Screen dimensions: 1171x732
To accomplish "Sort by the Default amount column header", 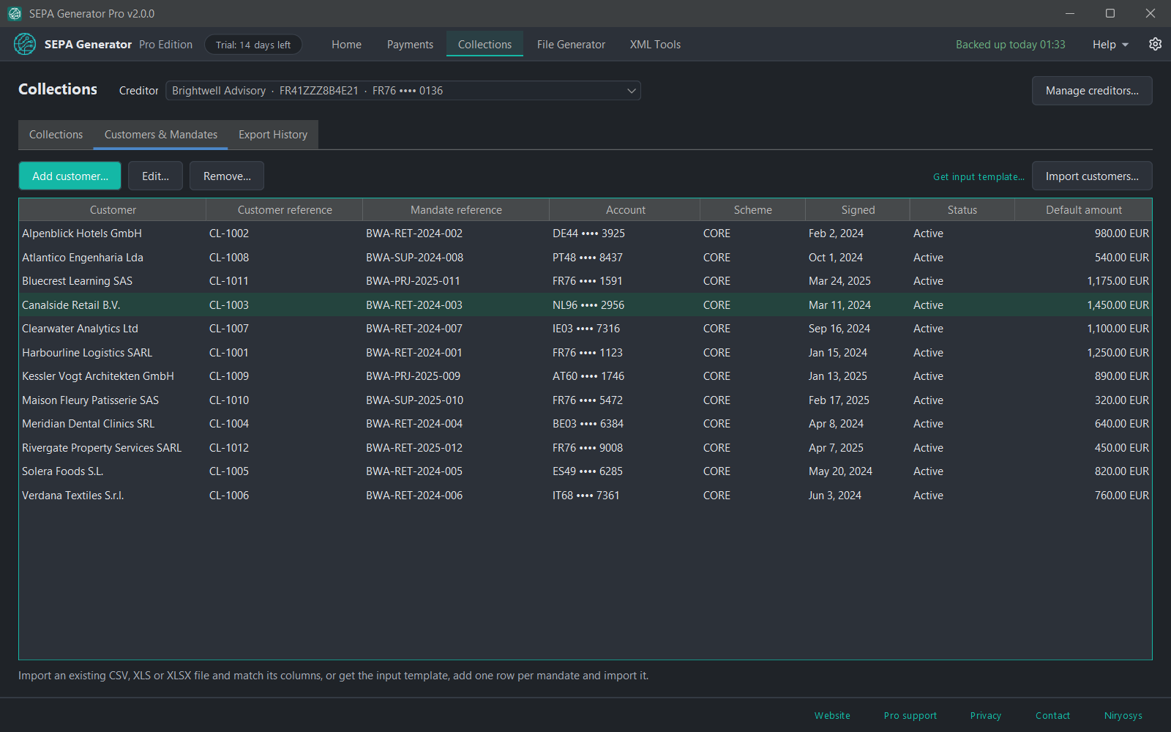I will click(x=1083, y=210).
